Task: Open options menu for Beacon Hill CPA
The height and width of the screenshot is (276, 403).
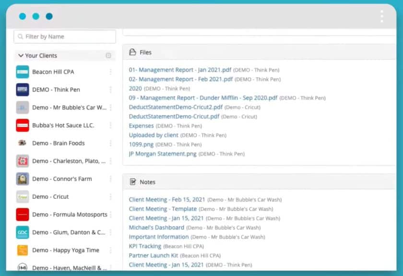Action: click(x=110, y=72)
